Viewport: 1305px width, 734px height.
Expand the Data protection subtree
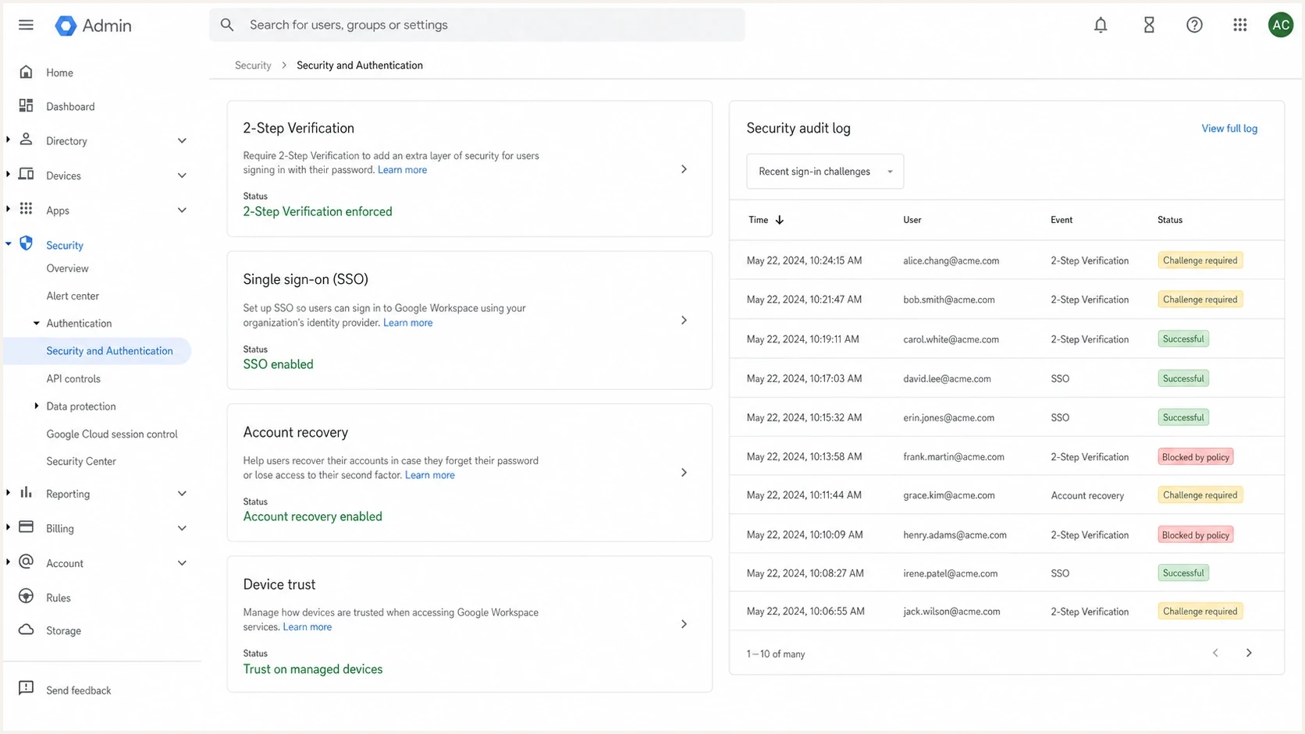(36, 406)
